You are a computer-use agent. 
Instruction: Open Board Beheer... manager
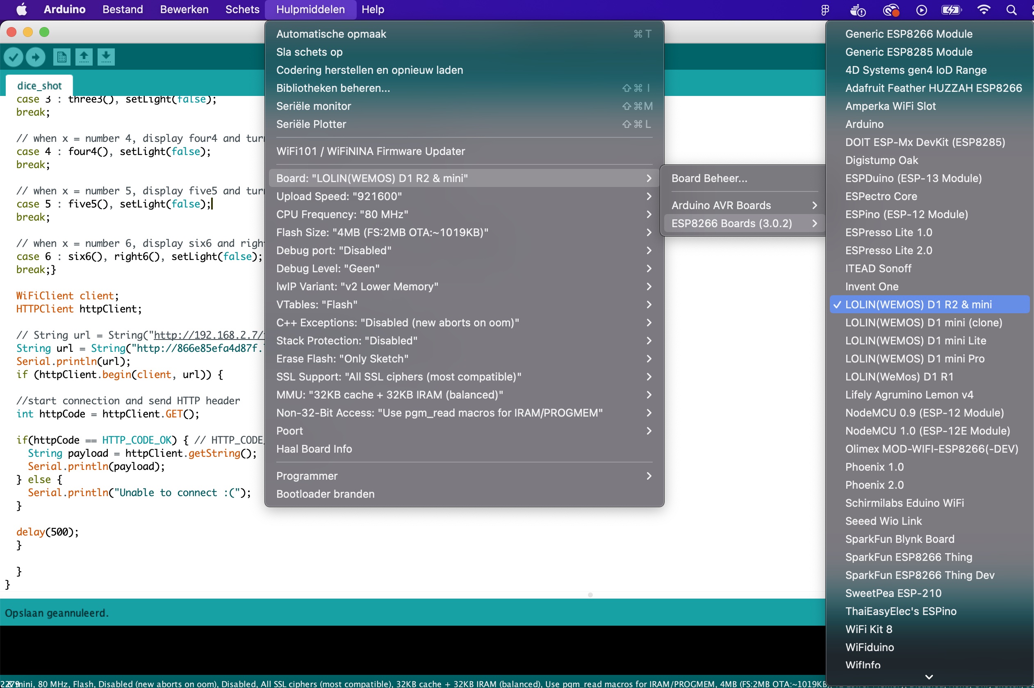[744, 178]
